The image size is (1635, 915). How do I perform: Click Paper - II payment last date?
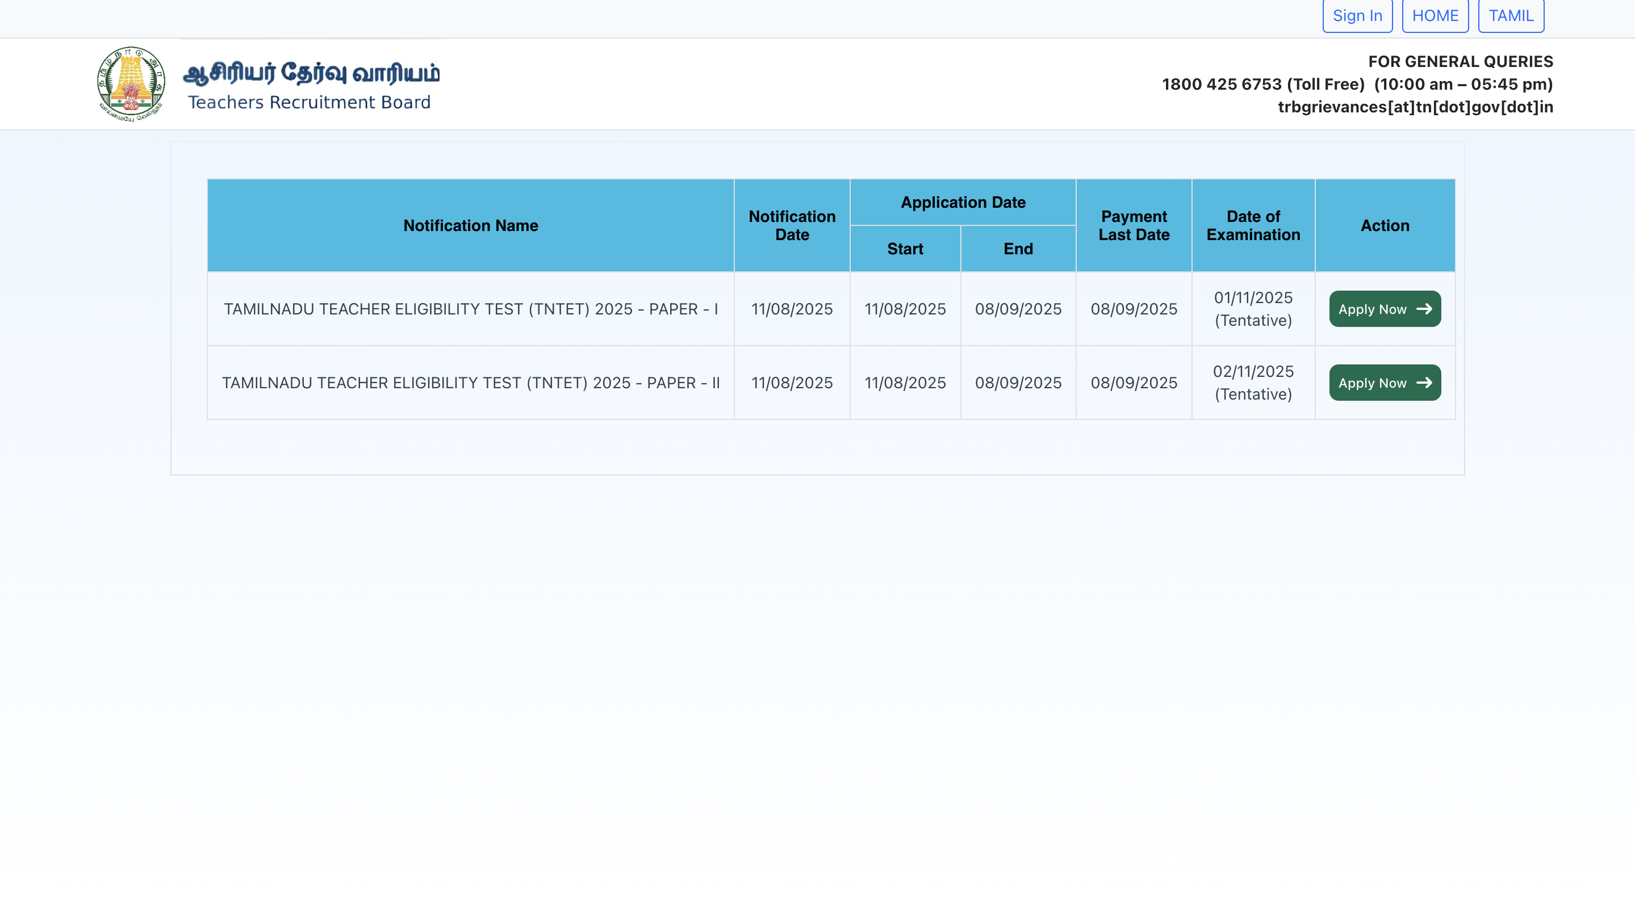click(x=1134, y=383)
